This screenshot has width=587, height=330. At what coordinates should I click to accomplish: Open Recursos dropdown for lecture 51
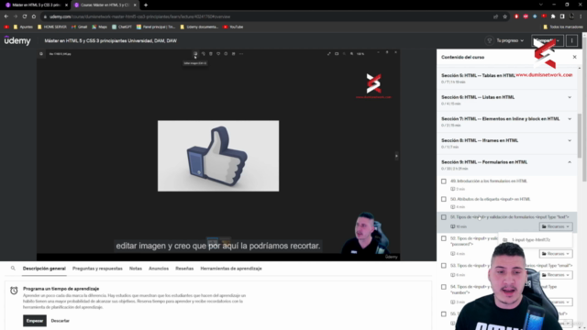(556, 226)
